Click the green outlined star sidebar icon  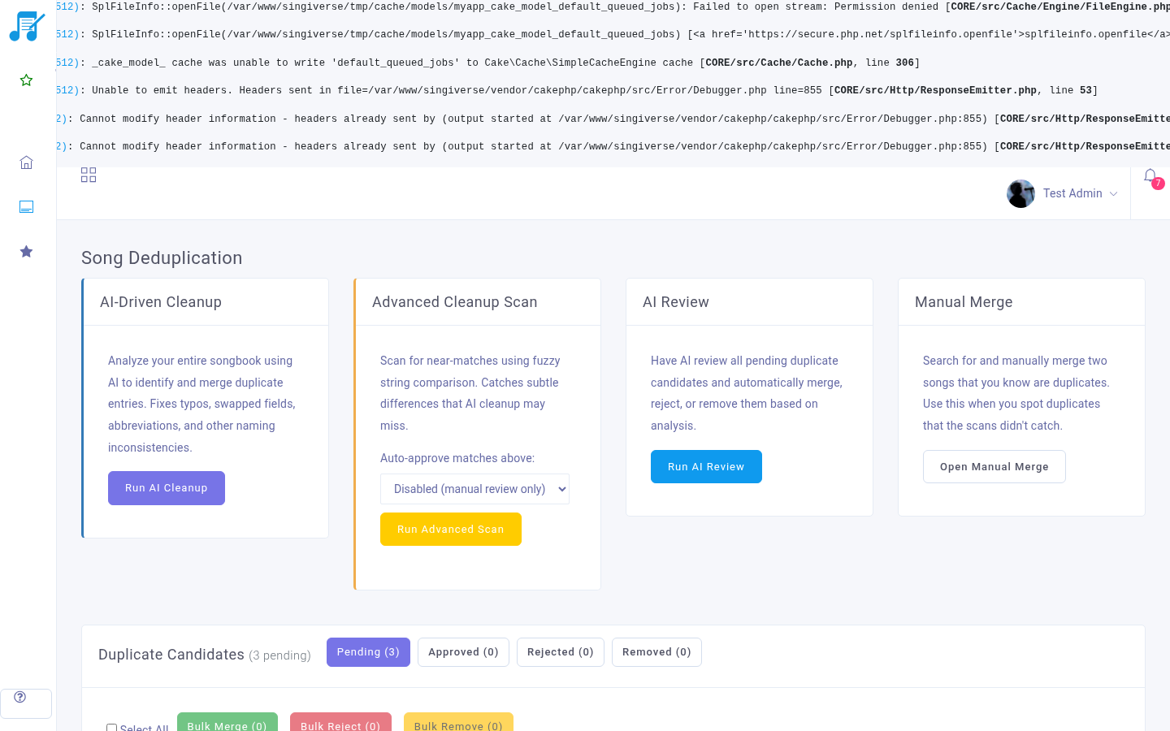tap(26, 80)
